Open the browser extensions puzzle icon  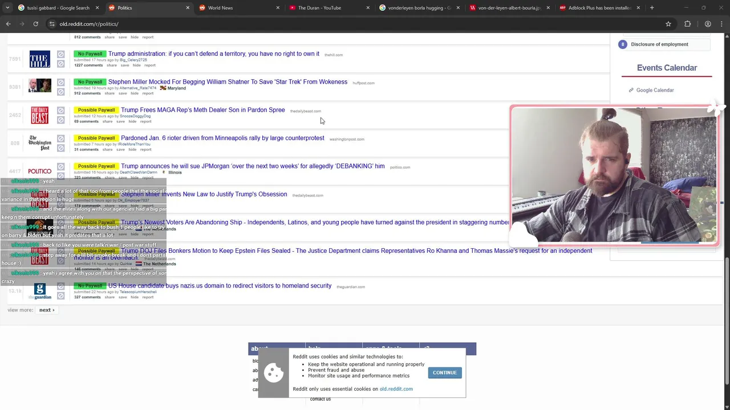(x=687, y=24)
